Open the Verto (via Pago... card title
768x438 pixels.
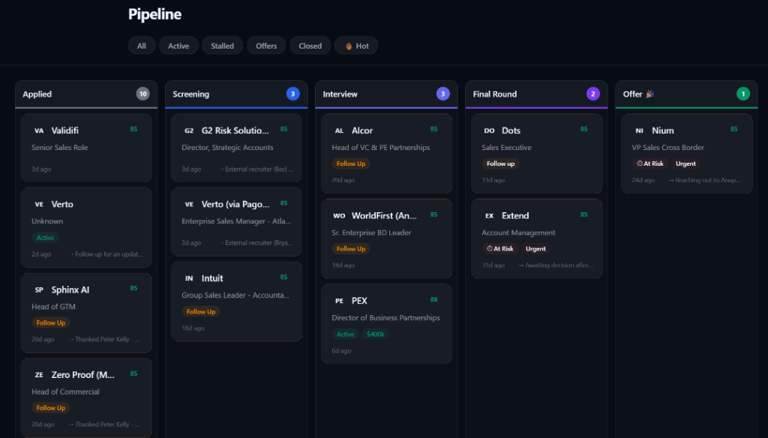point(235,204)
